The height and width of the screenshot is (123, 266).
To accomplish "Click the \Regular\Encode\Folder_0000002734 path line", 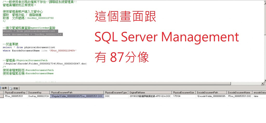I will point(45,64).
